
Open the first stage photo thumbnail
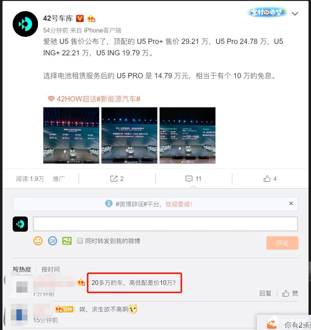coord(71,135)
